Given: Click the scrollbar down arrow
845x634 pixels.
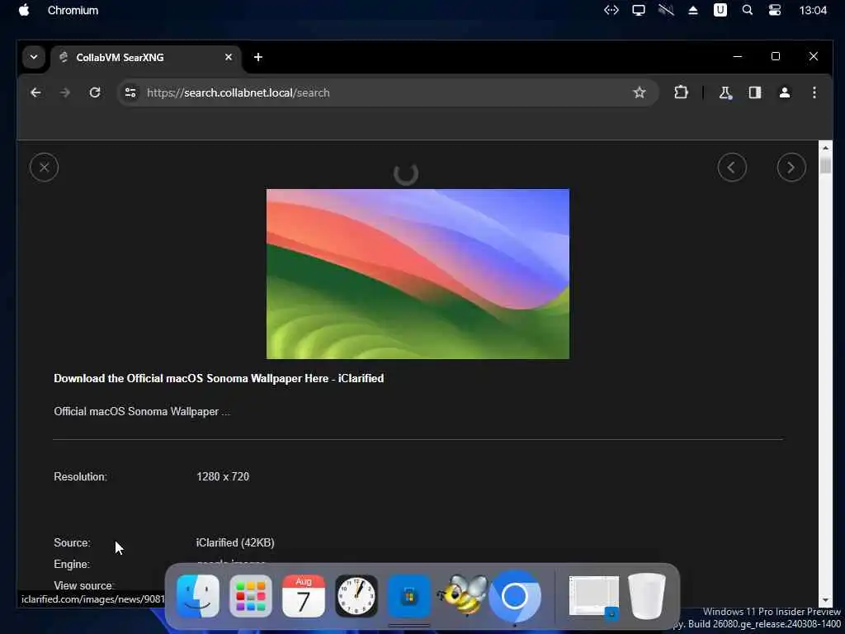Looking at the screenshot, I should [825, 601].
